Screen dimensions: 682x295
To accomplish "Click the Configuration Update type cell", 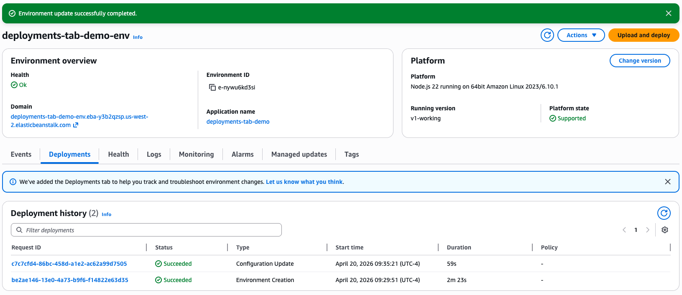I will 265,264.
